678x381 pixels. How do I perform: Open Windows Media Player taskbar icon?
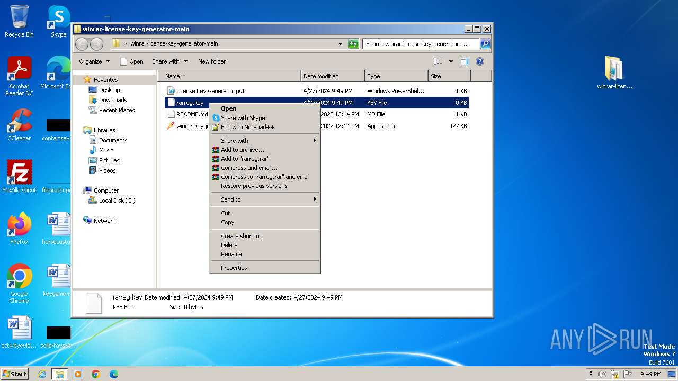click(78, 374)
